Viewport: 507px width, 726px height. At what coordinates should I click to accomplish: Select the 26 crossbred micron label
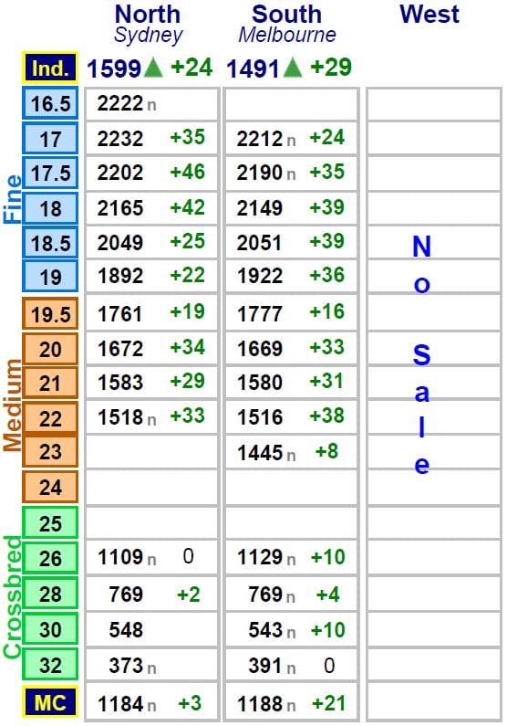click(x=50, y=558)
